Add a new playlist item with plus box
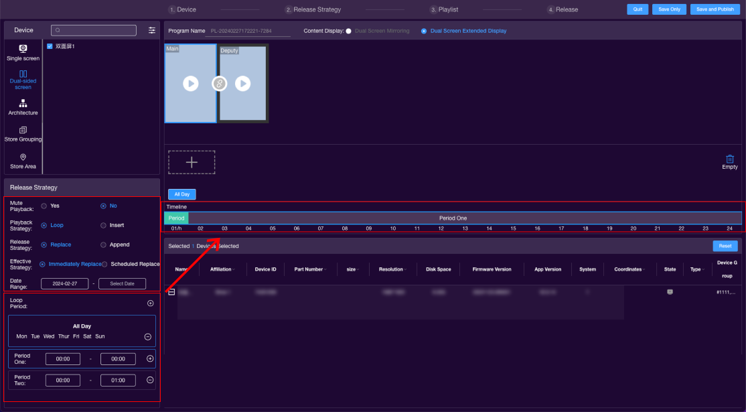Screen dimensions: 746x412 tap(192, 162)
